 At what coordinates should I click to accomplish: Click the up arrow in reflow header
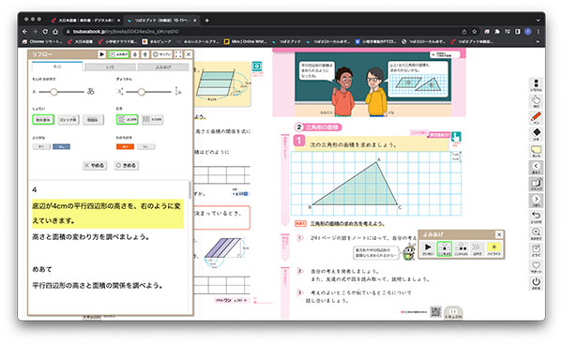[x=145, y=54]
